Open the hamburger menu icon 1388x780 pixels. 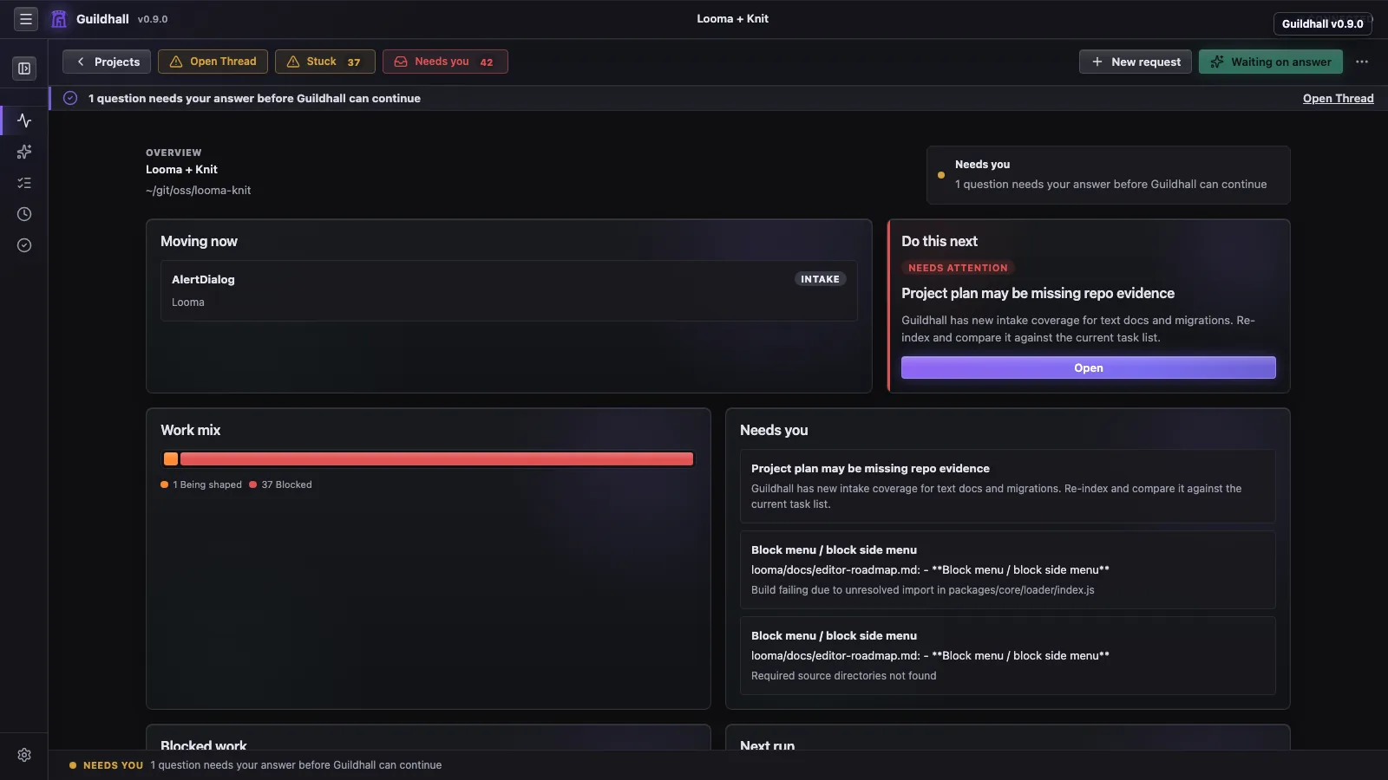(x=26, y=18)
